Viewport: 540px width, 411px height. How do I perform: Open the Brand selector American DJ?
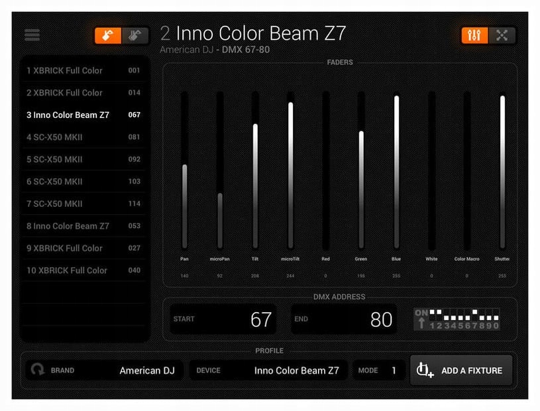104,371
